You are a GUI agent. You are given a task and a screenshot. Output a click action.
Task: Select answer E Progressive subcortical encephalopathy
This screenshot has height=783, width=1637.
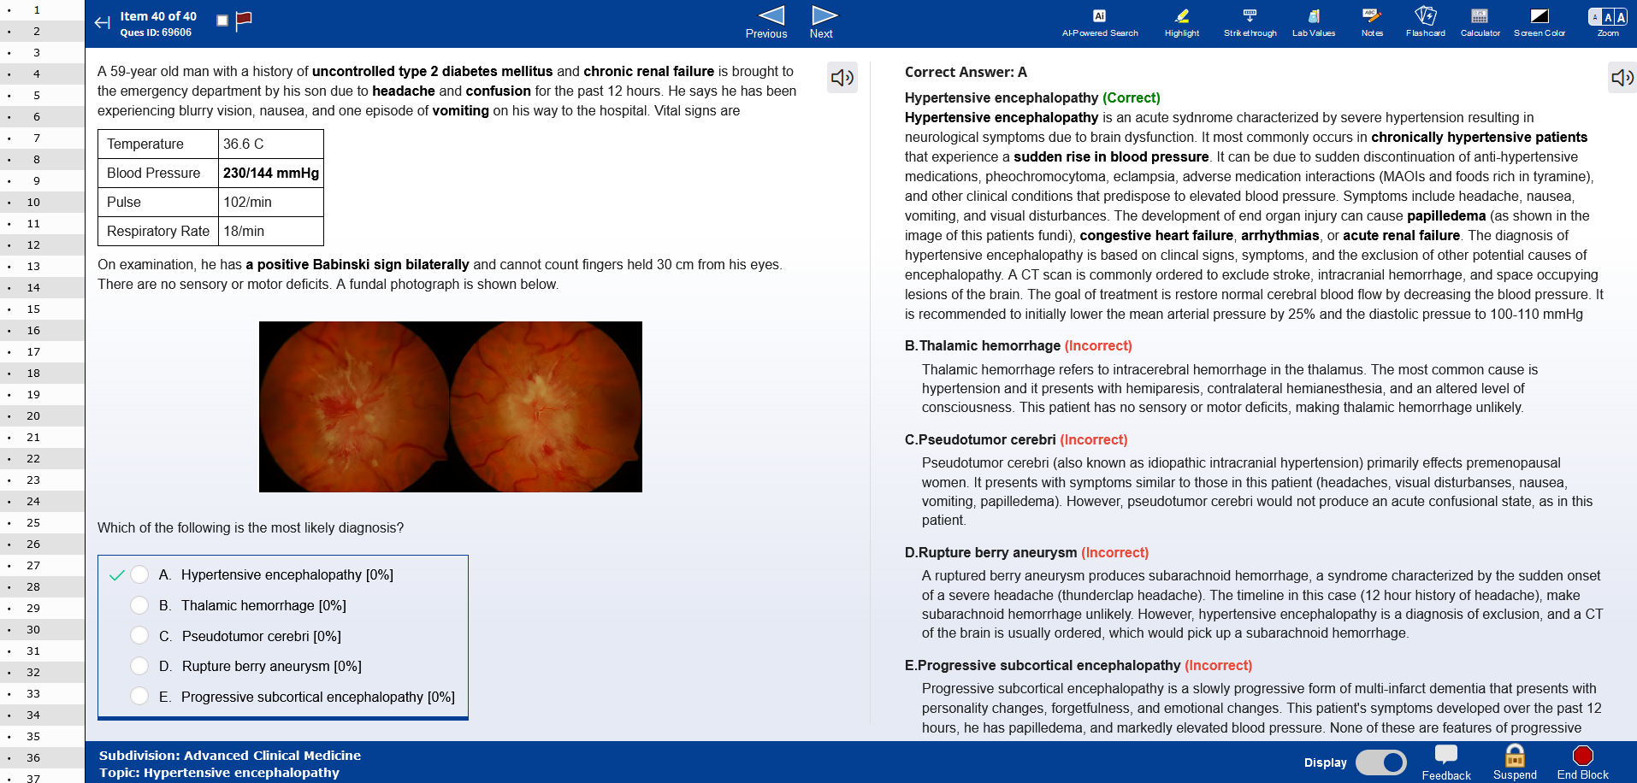coord(139,696)
